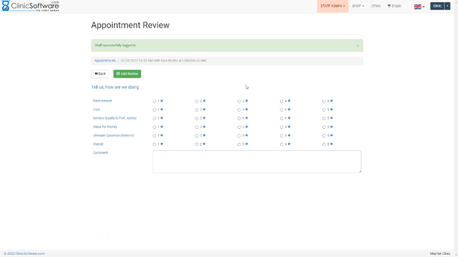The height and width of the screenshot is (257, 458).
Task: Open the STAFF ADMIN menu
Action: point(333,6)
